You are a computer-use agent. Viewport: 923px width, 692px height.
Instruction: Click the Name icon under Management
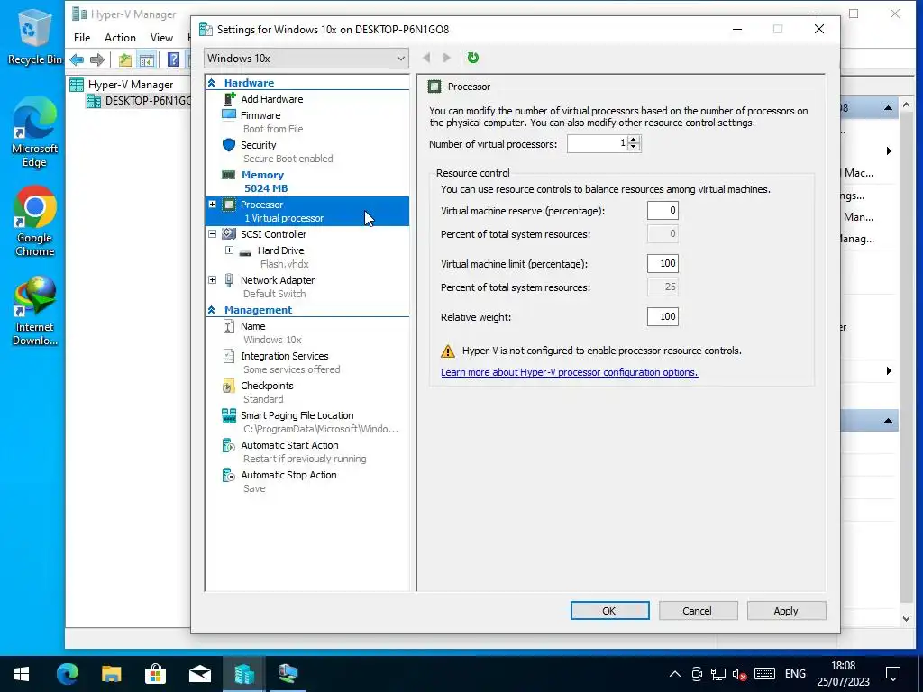point(229,326)
